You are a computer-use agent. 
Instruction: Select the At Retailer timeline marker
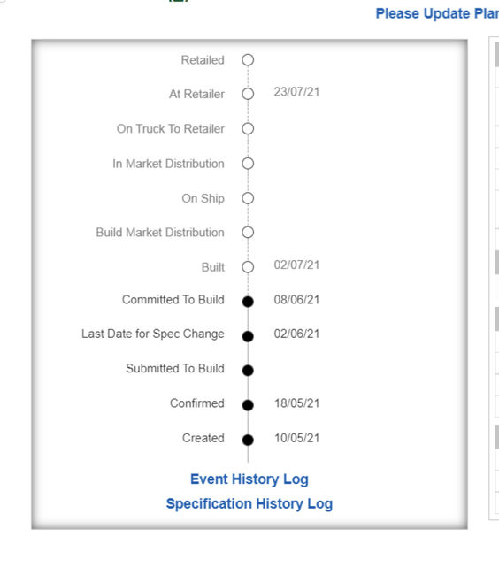click(248, 94)
